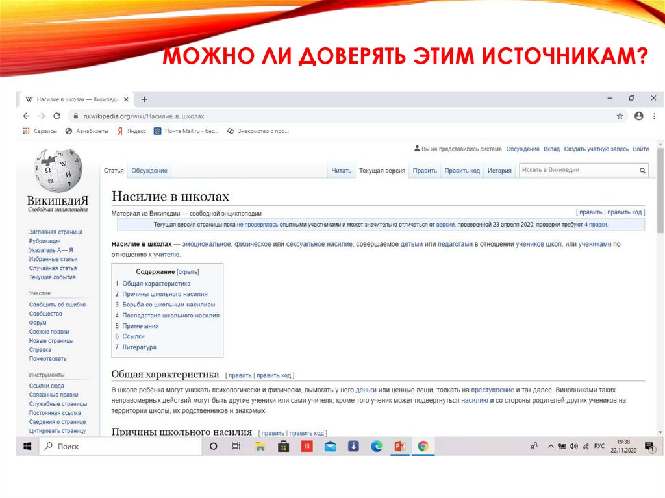Viewport: 665px width, 498px height.
Task: Open the Править tab
Action: tap(425, 171)
